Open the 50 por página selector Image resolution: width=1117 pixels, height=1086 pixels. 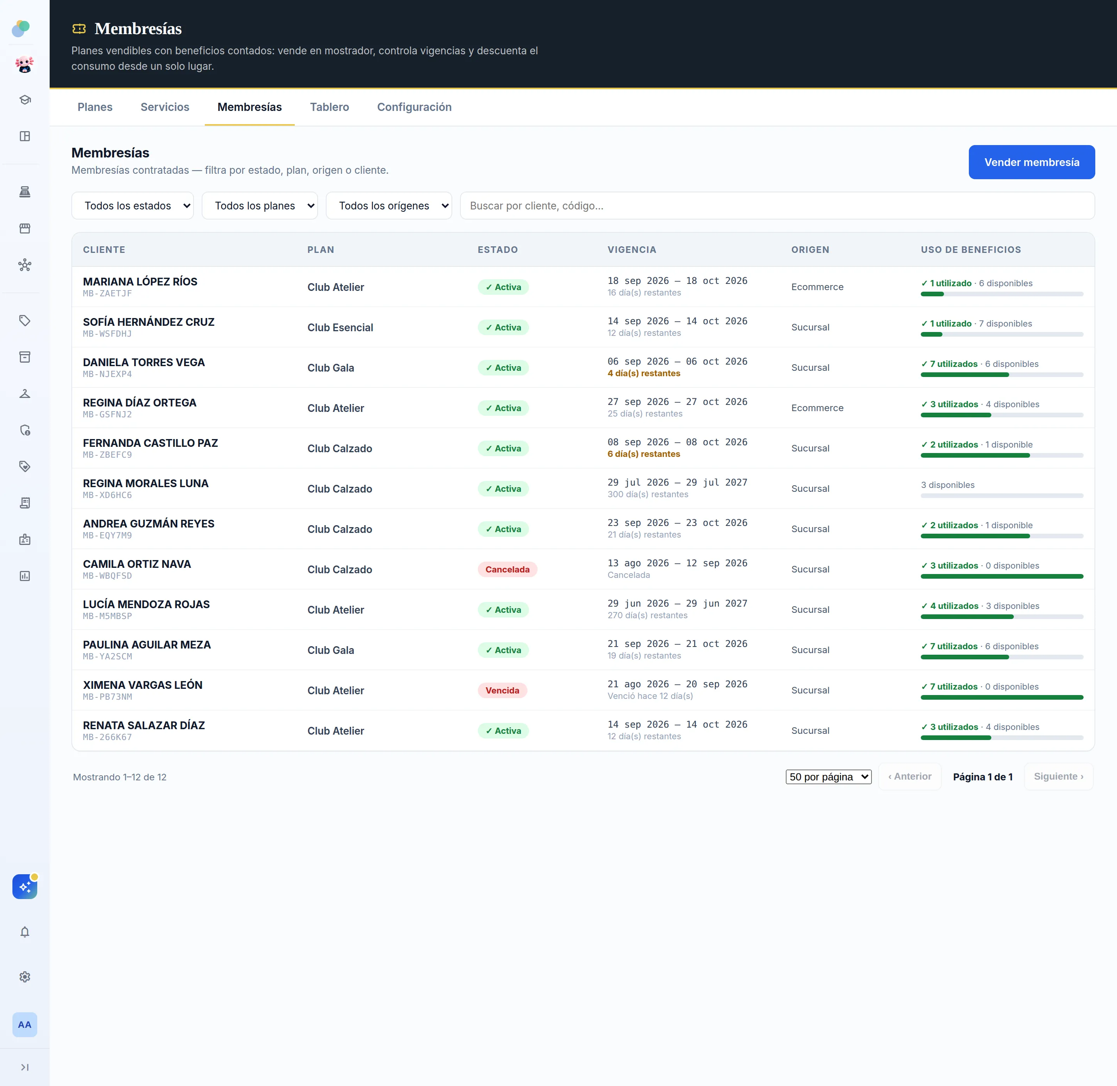click(828, 777)
